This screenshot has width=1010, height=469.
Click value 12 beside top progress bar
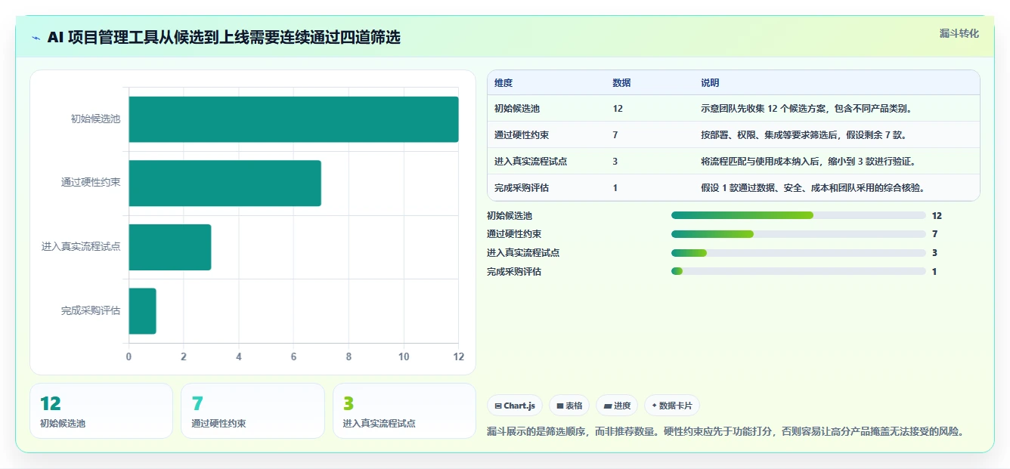(x=937, y=216)
